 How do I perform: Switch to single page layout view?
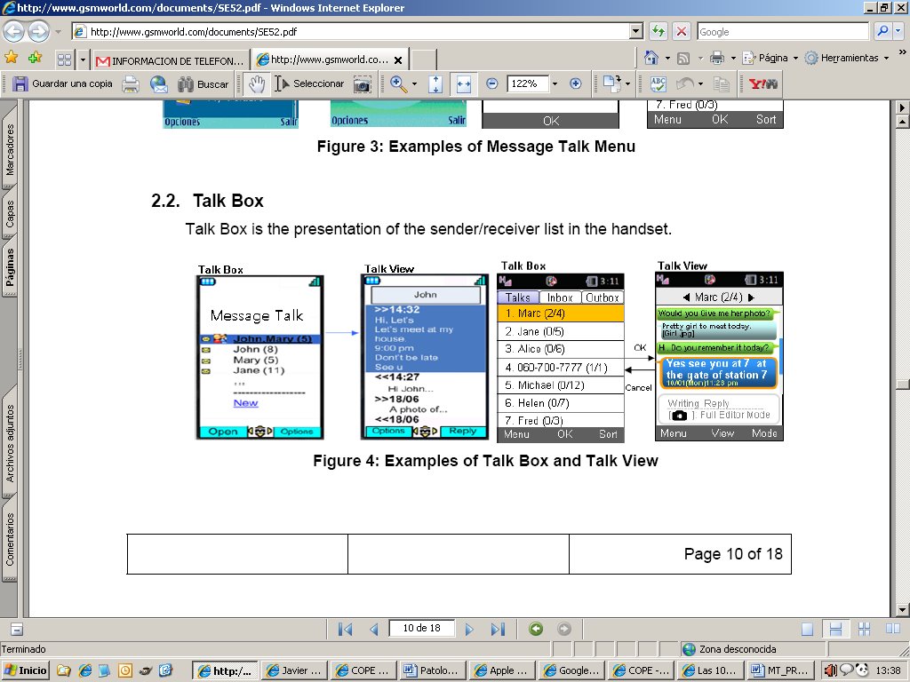pyautogui.click(x=807, y=630)
